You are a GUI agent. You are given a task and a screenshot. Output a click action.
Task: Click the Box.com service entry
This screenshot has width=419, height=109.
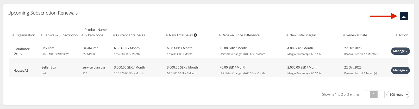click(48, 48)
